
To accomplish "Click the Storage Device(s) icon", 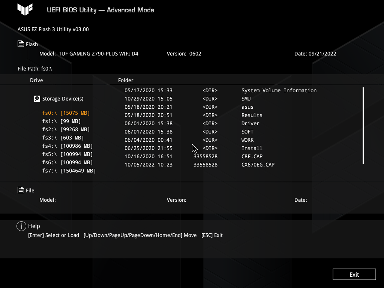I will coord(37,99).
